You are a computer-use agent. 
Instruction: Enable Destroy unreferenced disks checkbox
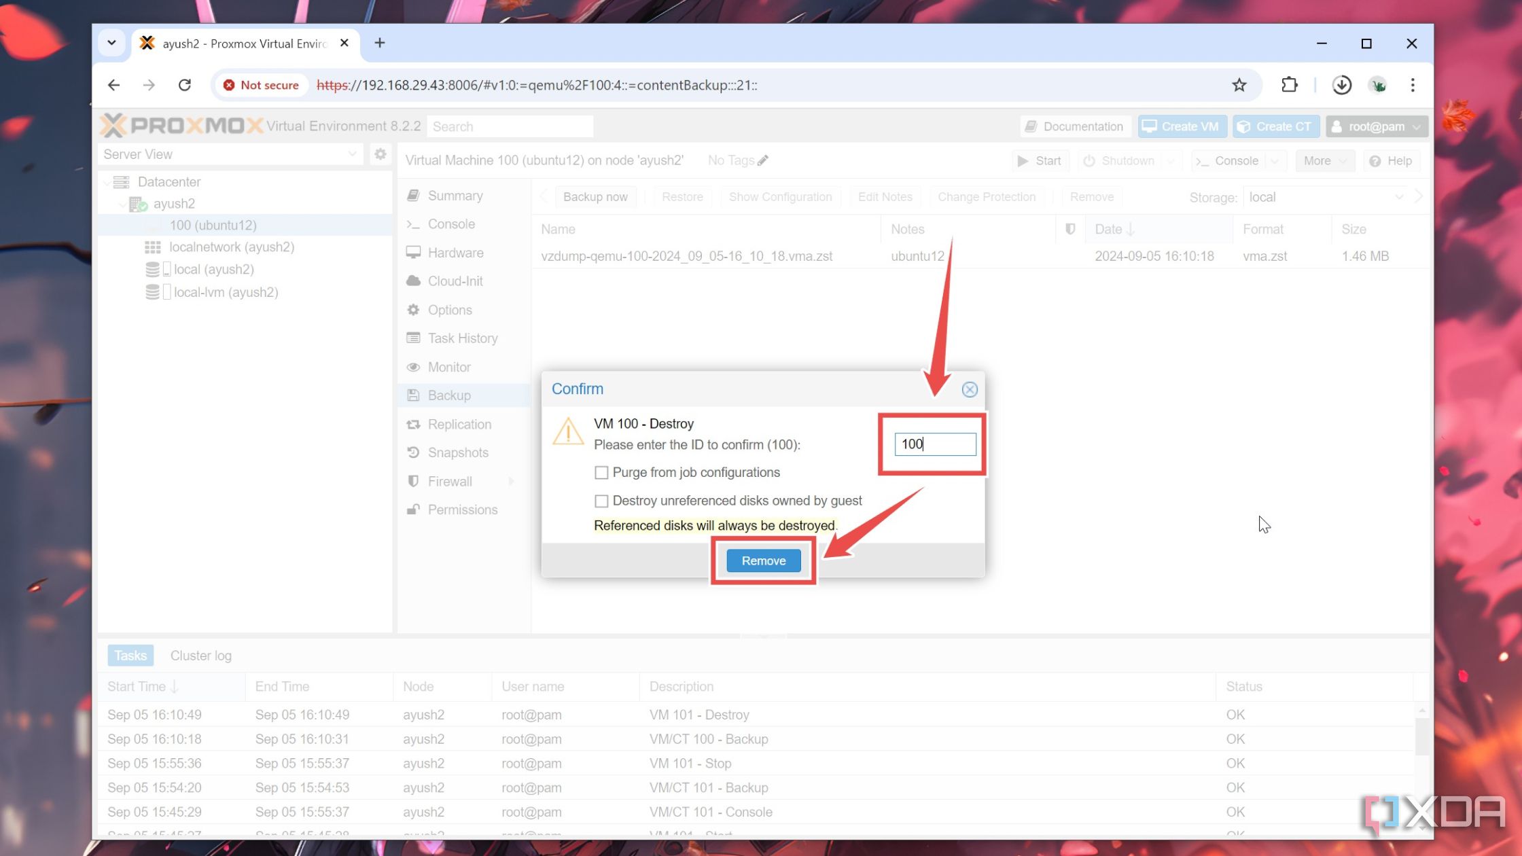tap(601, 501)
